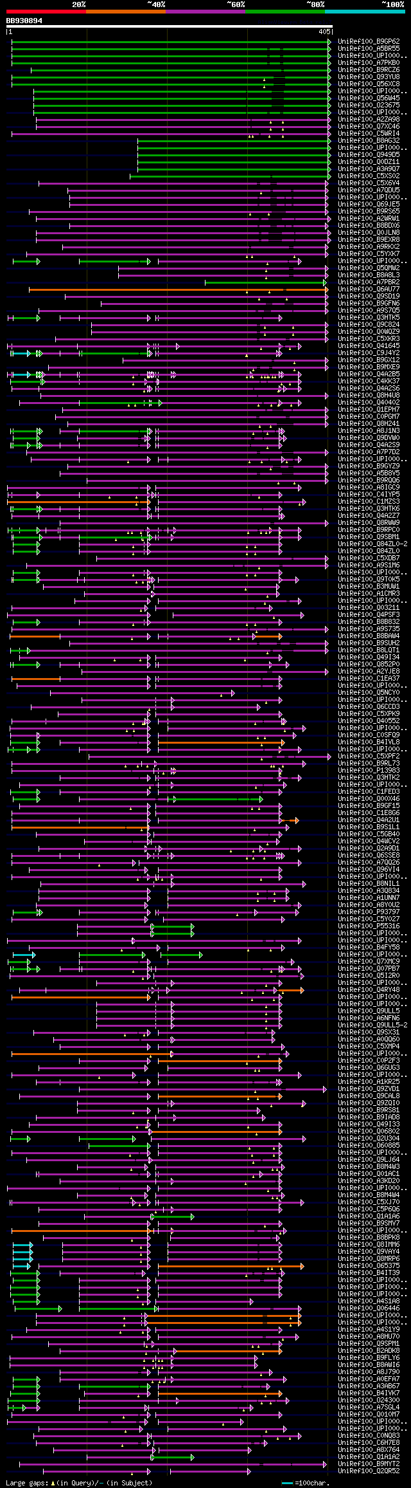
Task: Choose the UniRef100_C5X6V4 entry
Action: (x=369, y=183)
